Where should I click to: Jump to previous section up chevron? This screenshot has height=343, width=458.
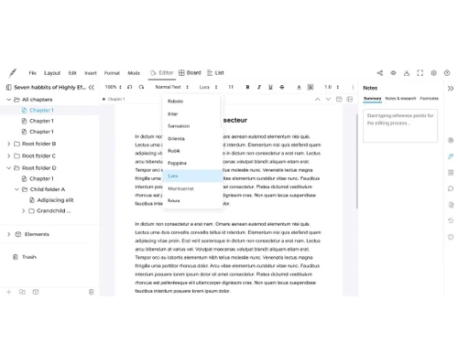(318, 99)
